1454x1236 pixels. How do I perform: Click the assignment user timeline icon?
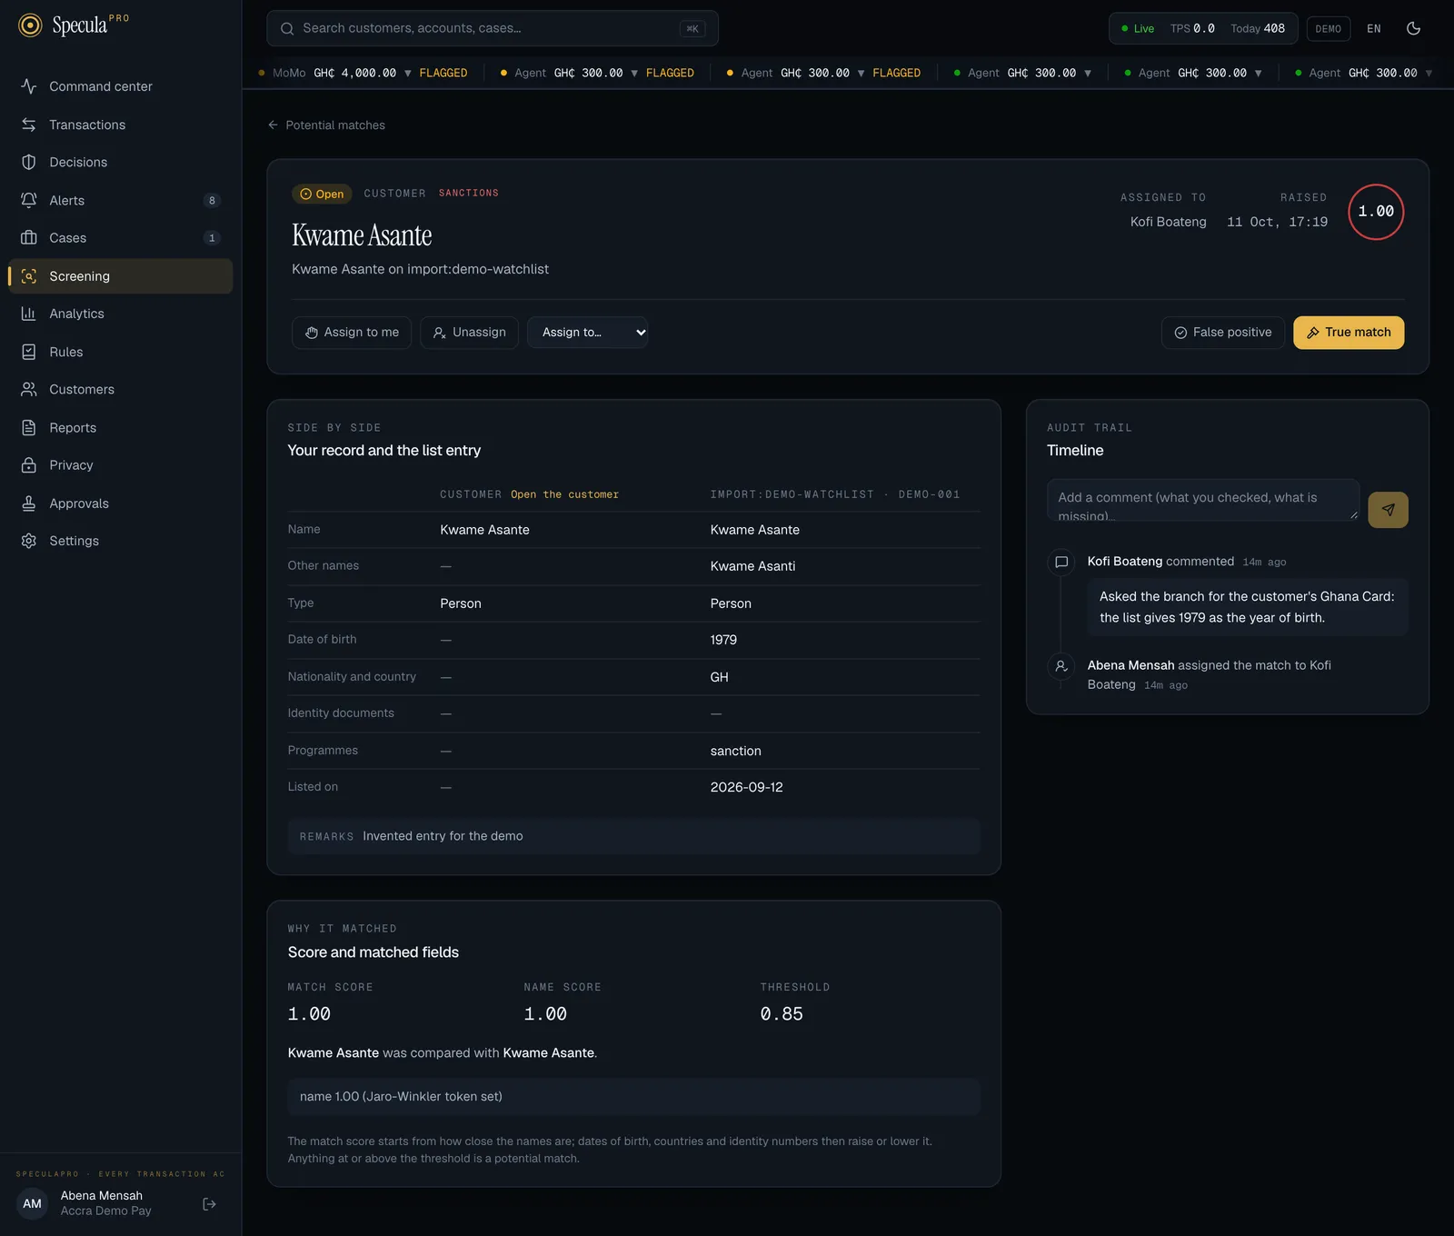click(1061, 665)
